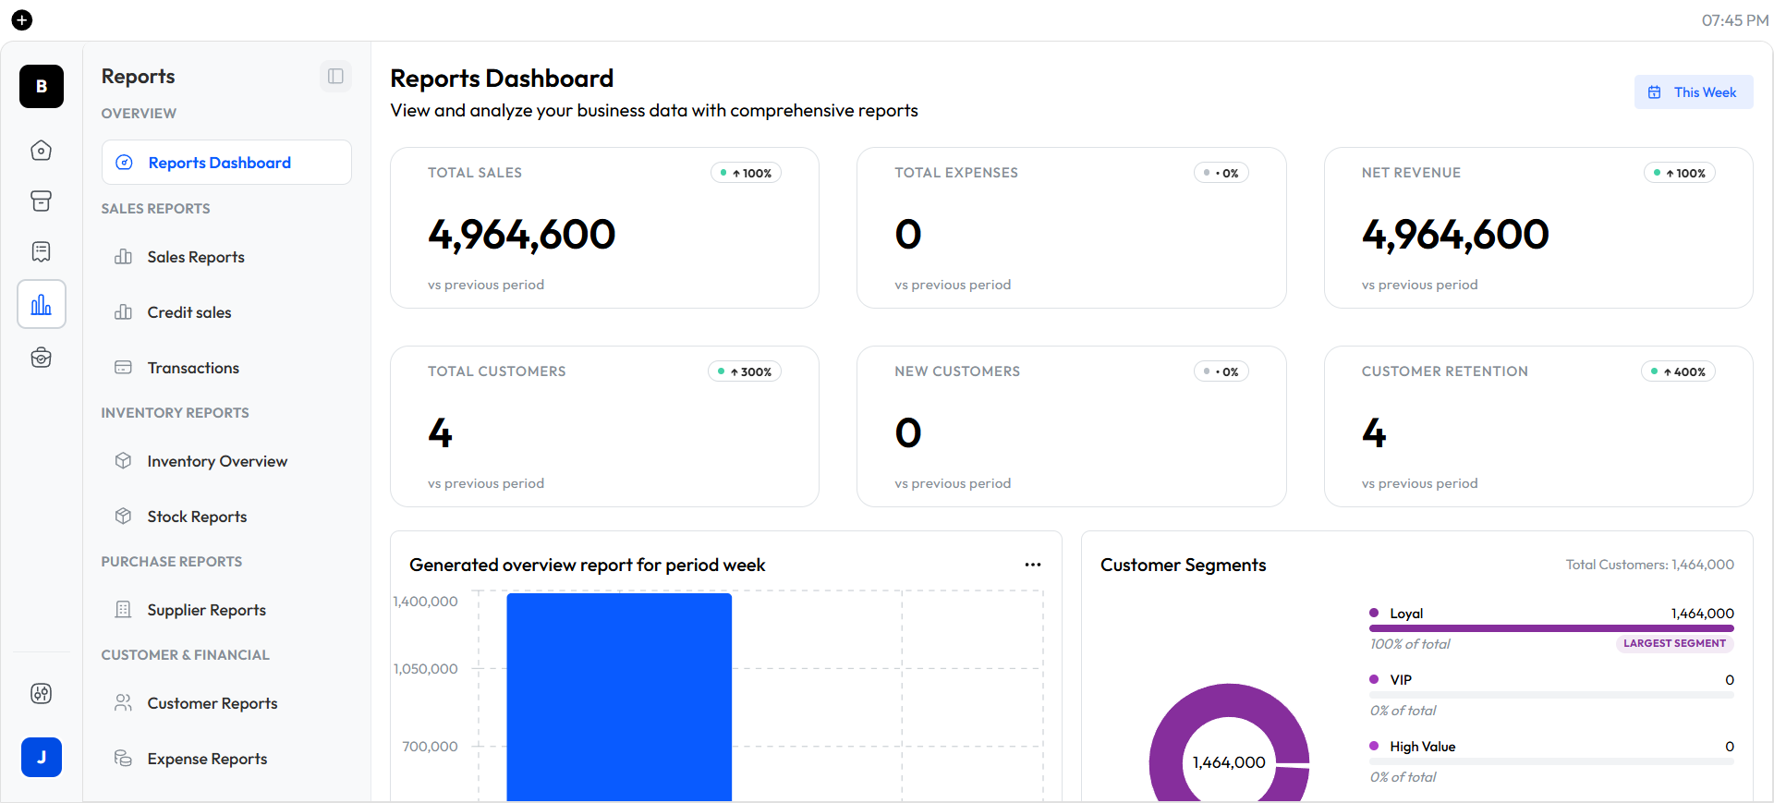Viewport: 1774px width, 803px height.
Task: Click the people icon beside Customer Reports
Action: pos(123,702)
